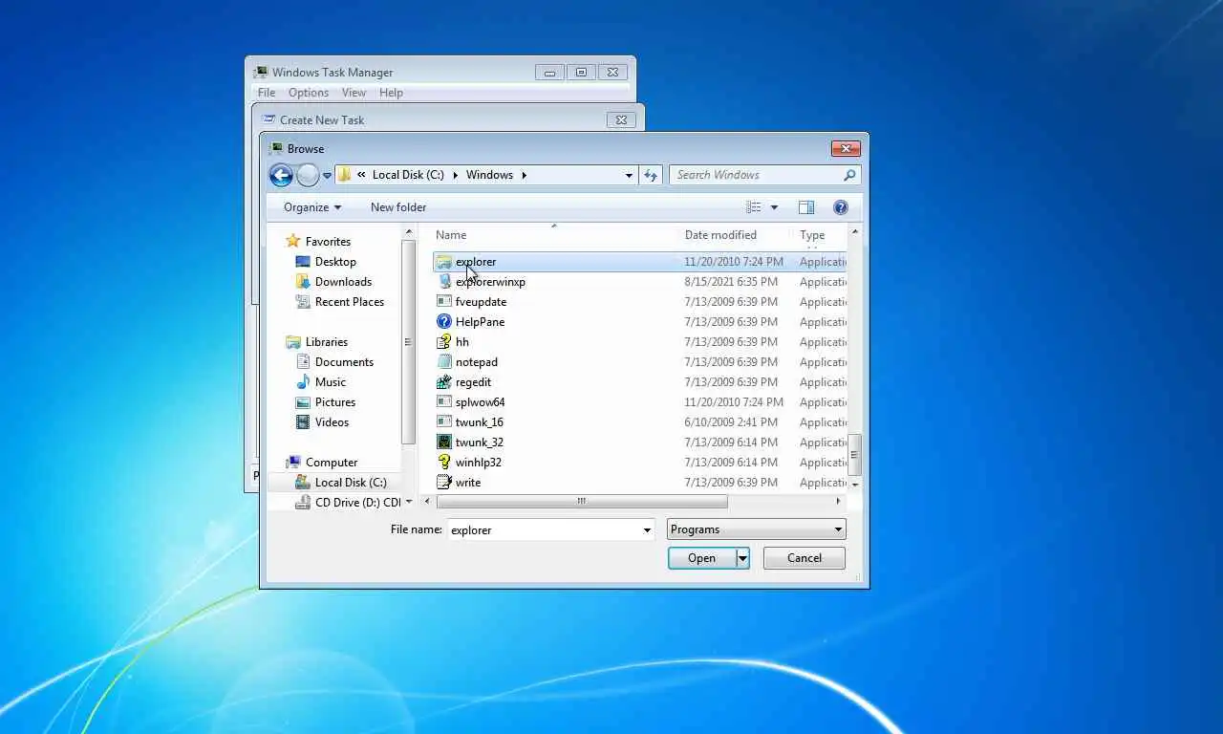Click the search magnifier icon
This screenshot has width=1223, height=734.
point(848,175)
